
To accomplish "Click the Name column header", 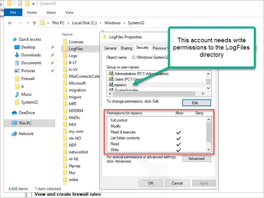I will pos(67,34).
